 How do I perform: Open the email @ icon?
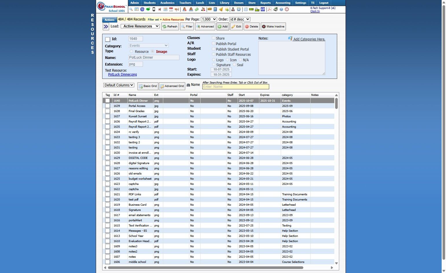pyautogui.click(x=142, y=9)
